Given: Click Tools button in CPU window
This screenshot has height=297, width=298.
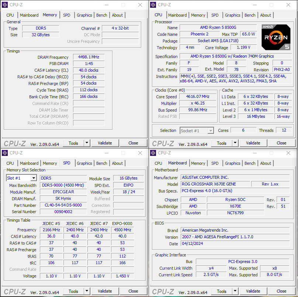Looking at the screenshot, I should click(x=222, y=143).
